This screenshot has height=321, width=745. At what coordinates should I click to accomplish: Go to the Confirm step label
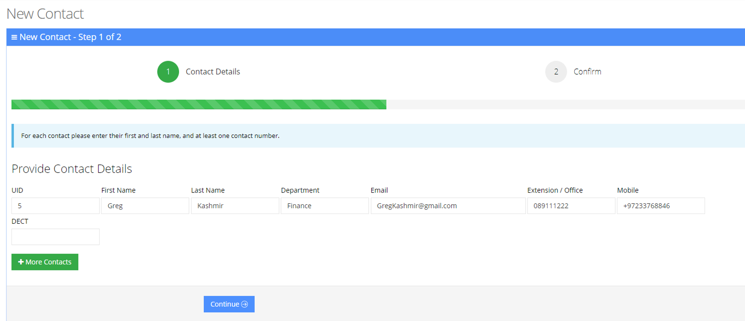pos(587,72)
